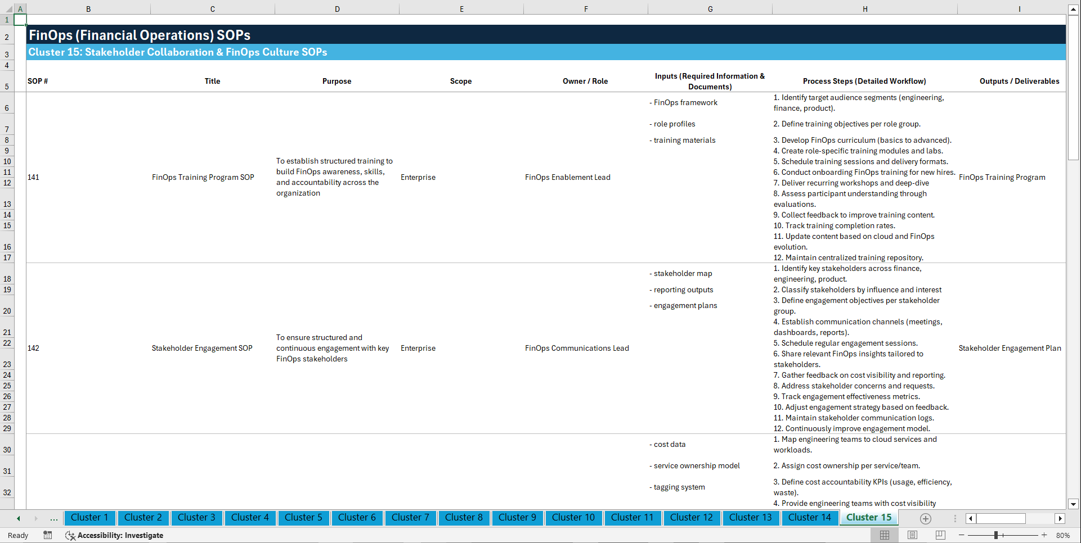Open the Cluster 14 sheet tab

[810, 518]
